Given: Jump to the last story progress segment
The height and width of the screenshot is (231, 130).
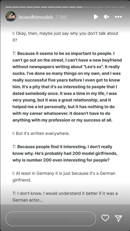Looking at the screenshot, I should click(122, 7).
